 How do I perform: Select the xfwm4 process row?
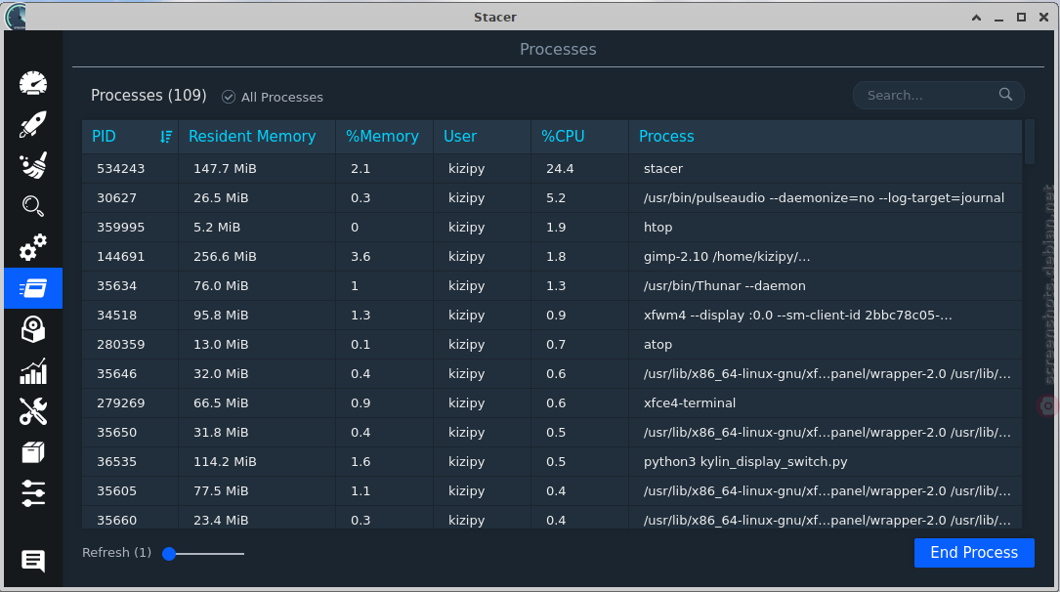552,315
